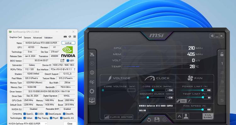Open Afterburner hardware monitor icon

[92, 100]
